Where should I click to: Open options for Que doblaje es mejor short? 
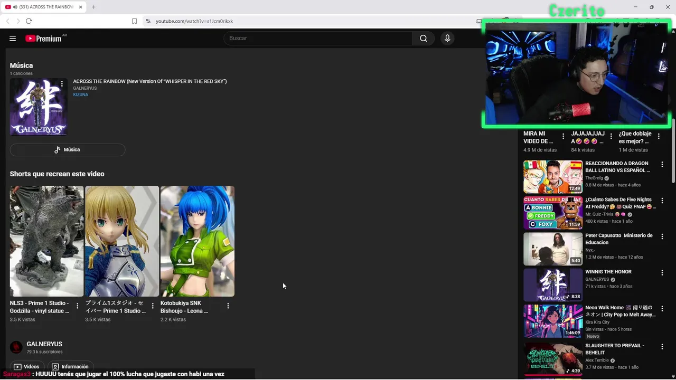click(x=659, y=136)
